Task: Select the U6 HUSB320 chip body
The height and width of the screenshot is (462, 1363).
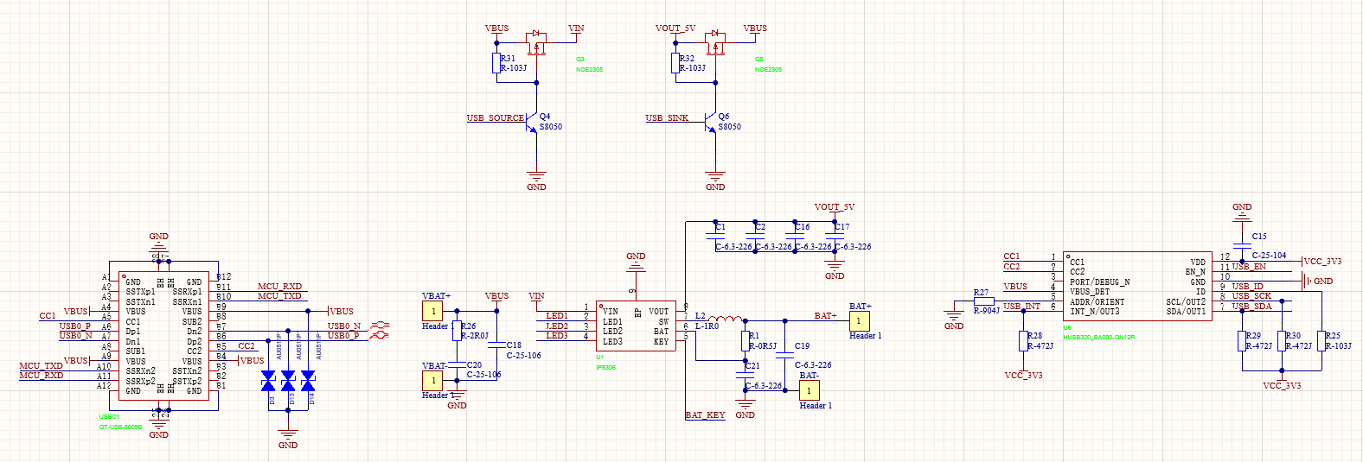Action: point(1137,286)
